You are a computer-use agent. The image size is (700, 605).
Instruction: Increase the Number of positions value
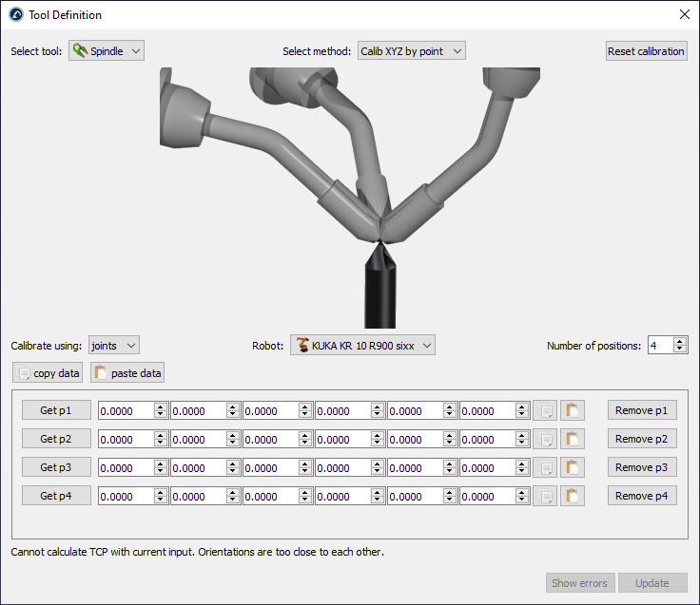680,341
